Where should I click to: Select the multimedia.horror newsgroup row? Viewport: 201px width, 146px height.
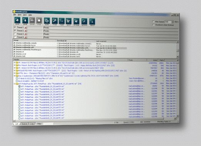click(x=70, y=45)
